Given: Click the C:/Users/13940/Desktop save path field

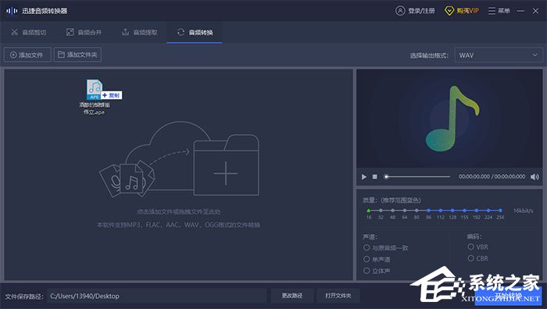Looking at the screenshot, I should pyautogui.click(x=156, y=296).
